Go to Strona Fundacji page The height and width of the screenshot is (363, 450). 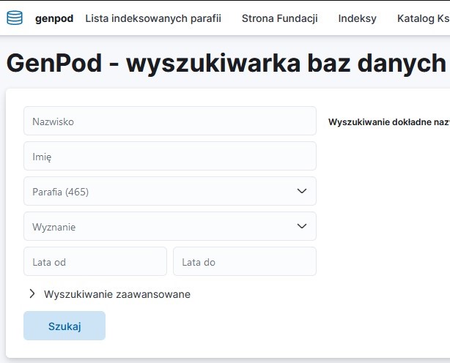[279, 18]
